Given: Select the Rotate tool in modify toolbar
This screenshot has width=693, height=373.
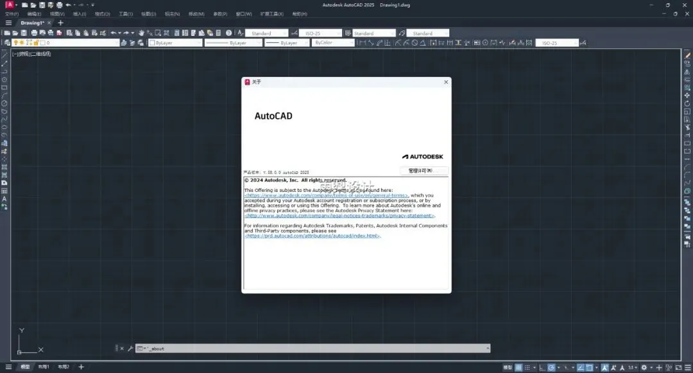Looking at the screenshot, I should [687, 103].
